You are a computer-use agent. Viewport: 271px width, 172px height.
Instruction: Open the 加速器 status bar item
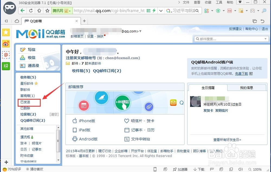coord(180,169)
